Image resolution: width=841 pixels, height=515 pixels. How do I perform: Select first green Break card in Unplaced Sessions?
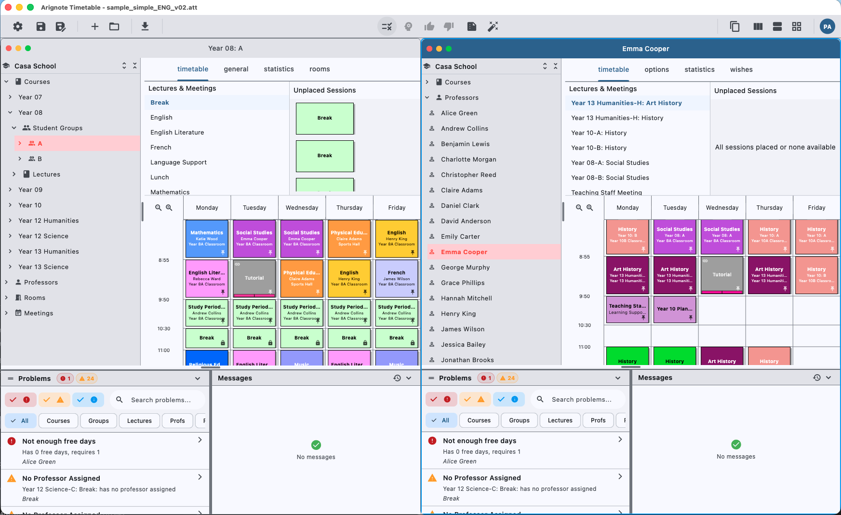[x=325, y=118]
